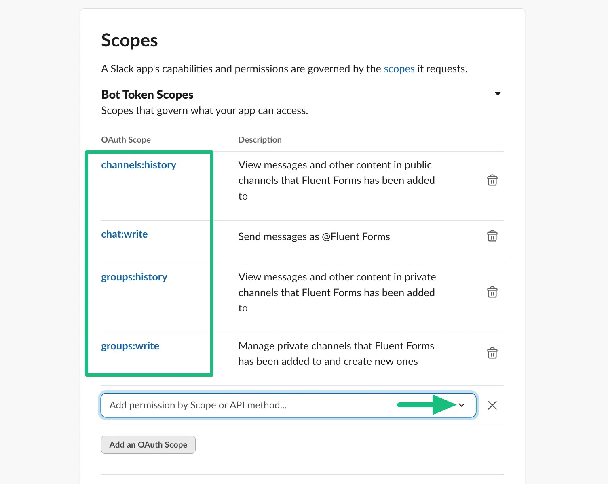Open the scope suggestions dropdown chevron
The image size is (608, 484).
(462, 405)
